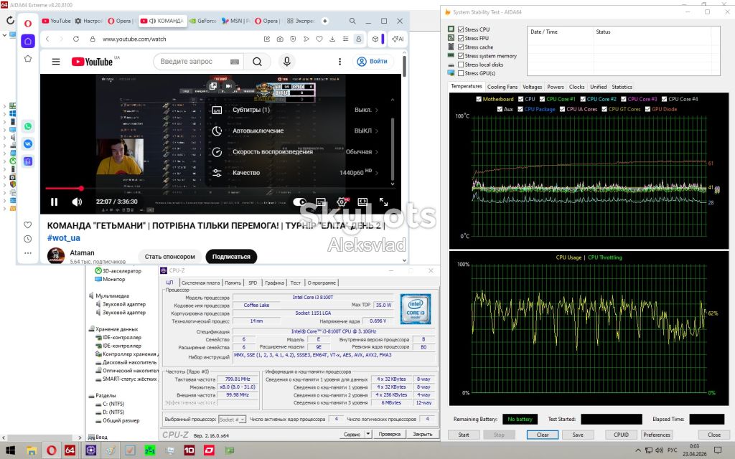Click the YouTube voice search microphone

click(287, 62)
